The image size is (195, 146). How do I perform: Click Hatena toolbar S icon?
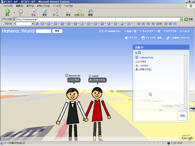click(x=102, y=24)
